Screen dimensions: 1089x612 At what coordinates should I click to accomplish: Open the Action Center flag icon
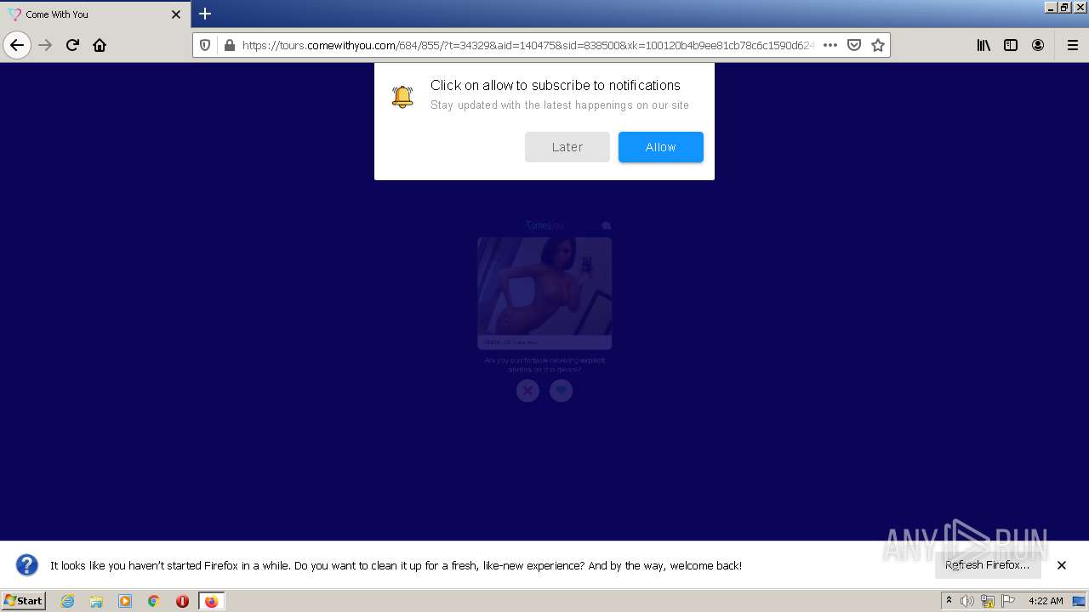pos(1008,601)
